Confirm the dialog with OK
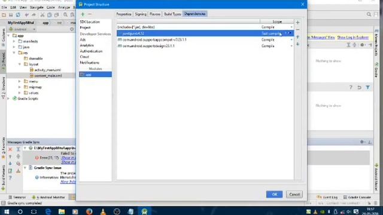 [274, 194]
